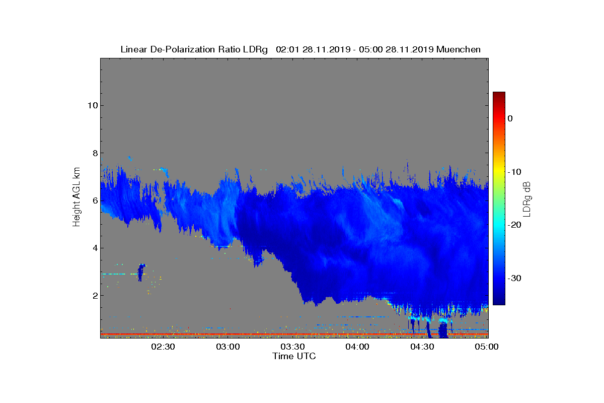Click the 'LDRg dB' colorbar label

[527, 198]
